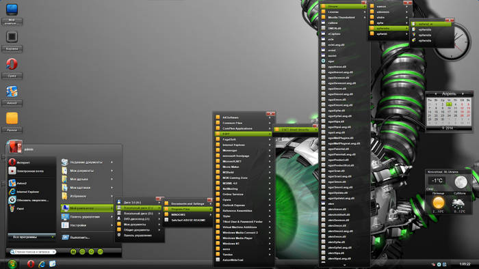Open the Opera icon on the desktop

tap(12, 64)
